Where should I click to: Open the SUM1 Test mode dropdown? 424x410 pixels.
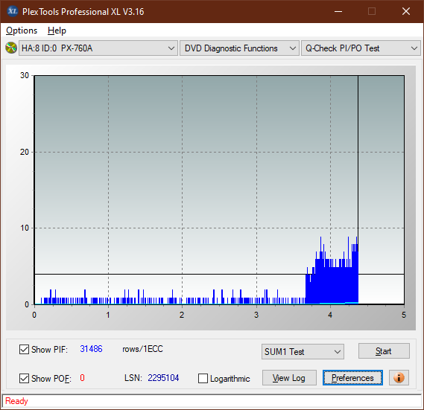click(303, 352)
